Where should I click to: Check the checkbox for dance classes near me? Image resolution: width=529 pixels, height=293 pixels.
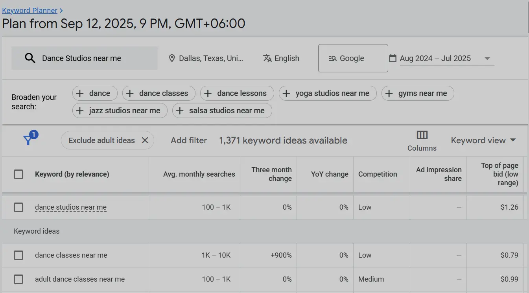(18, 255)
